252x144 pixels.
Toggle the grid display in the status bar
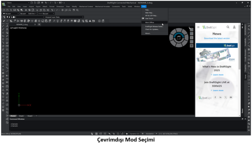96,134
